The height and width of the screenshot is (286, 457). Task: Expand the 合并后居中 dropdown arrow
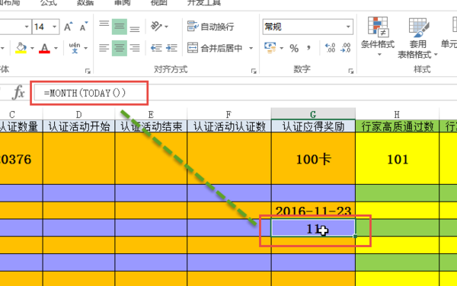pyautogui.click(x=251, y=48)
